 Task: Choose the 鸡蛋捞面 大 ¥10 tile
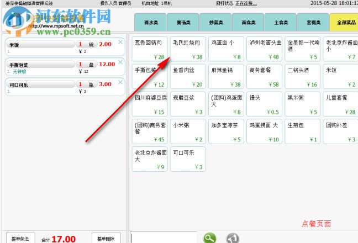[x=265, y=131]
